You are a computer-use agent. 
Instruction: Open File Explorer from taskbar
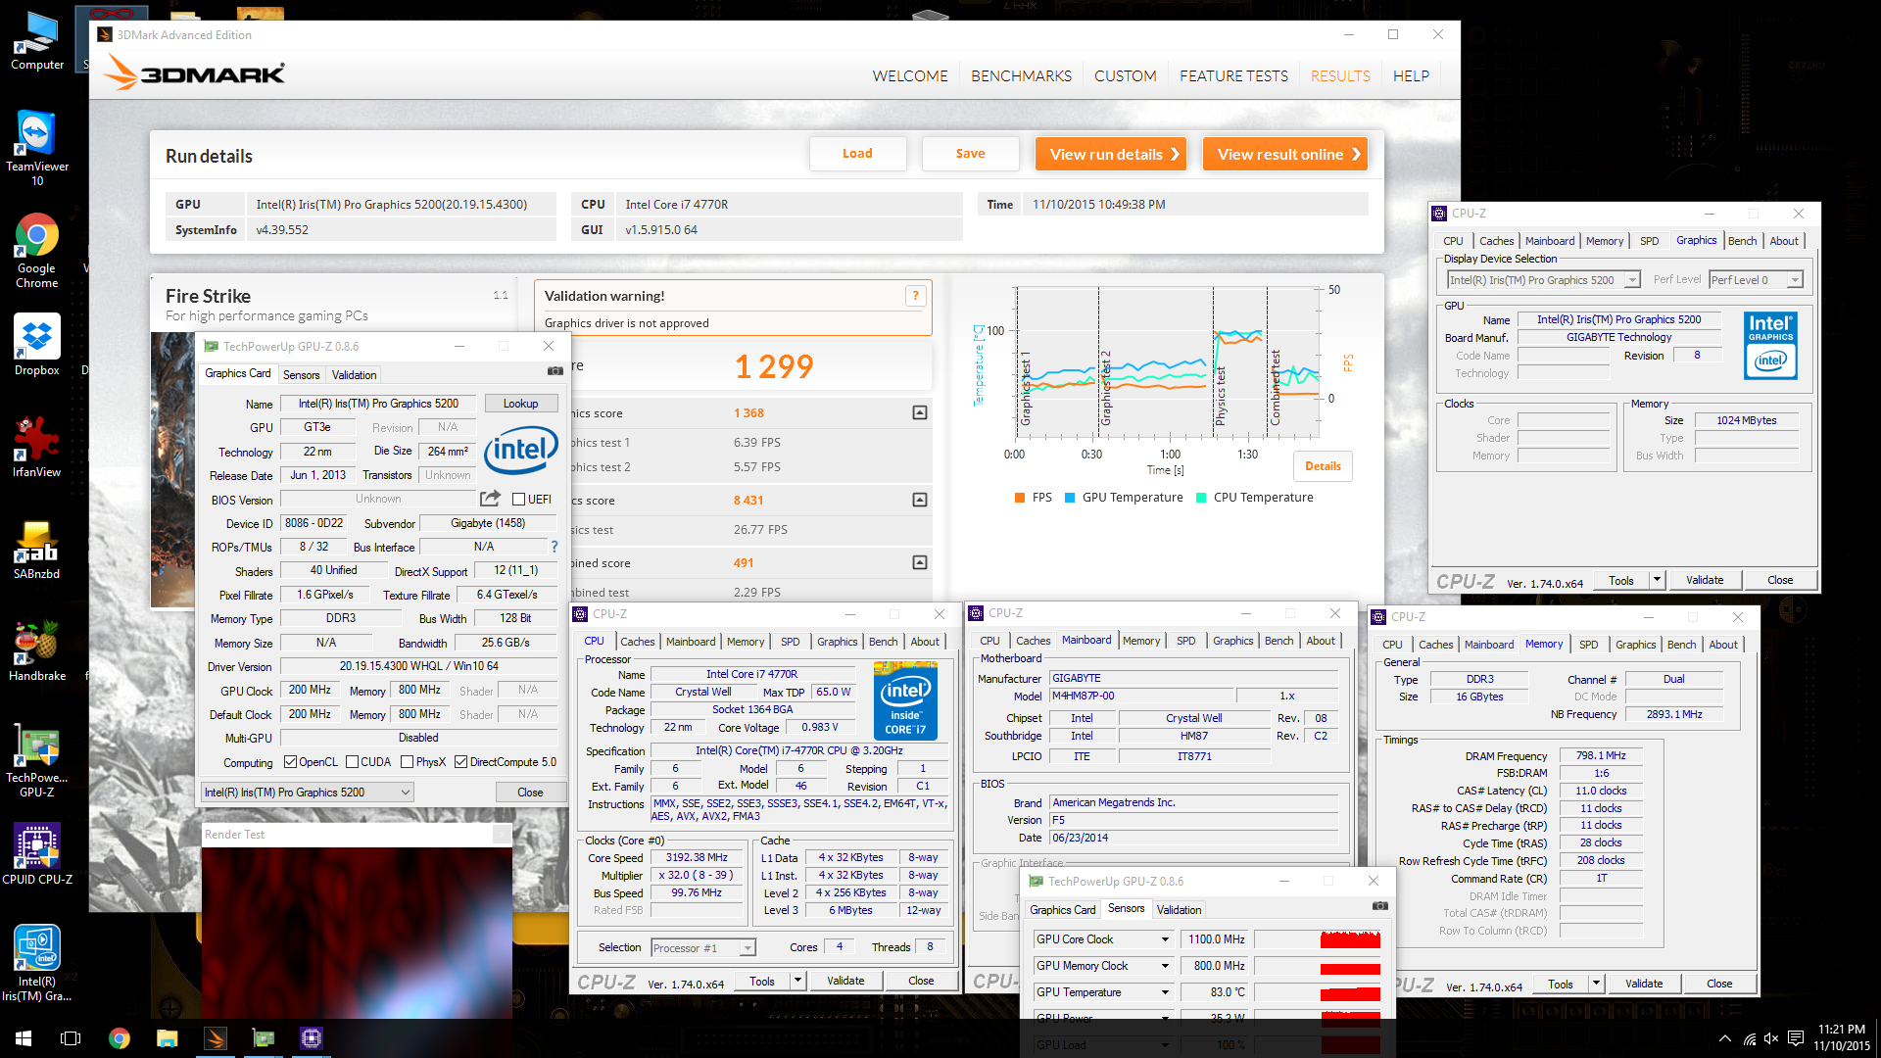(167, 1038)
